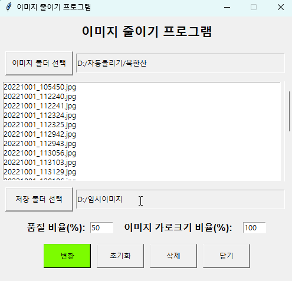292x281 pixels.
Task: Click the 저장 폴더 선택 button
Action: tap(39, 199)
